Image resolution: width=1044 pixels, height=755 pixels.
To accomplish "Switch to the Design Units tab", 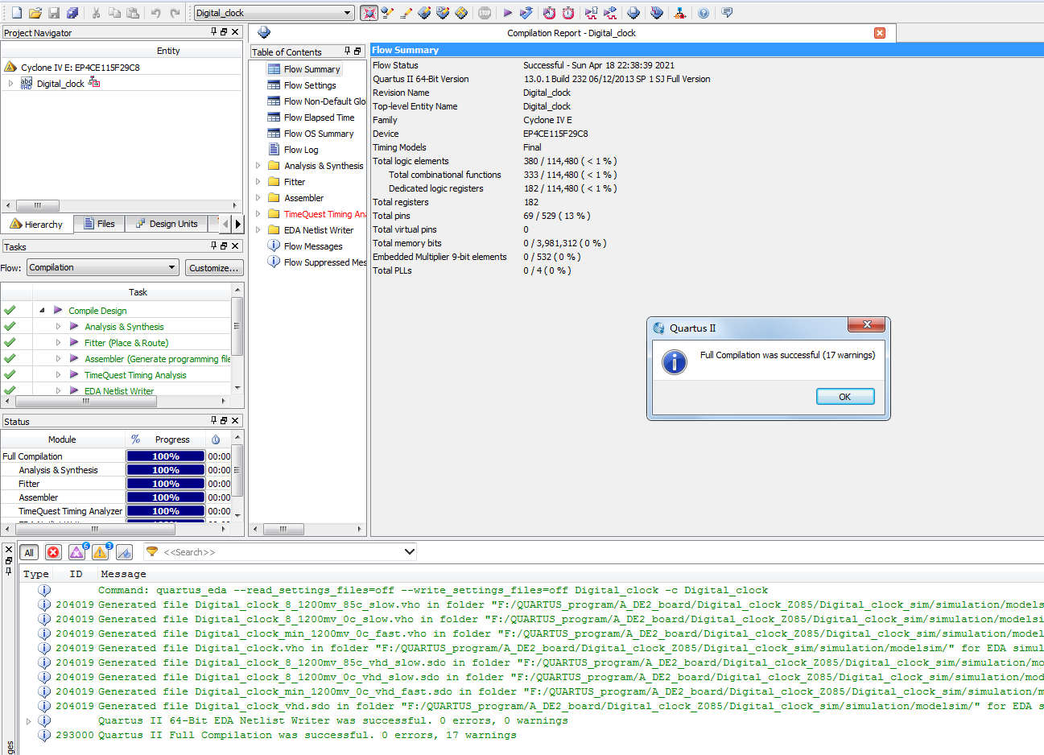I will [166, 224].
